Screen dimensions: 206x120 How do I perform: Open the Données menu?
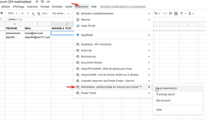(57, 7)
